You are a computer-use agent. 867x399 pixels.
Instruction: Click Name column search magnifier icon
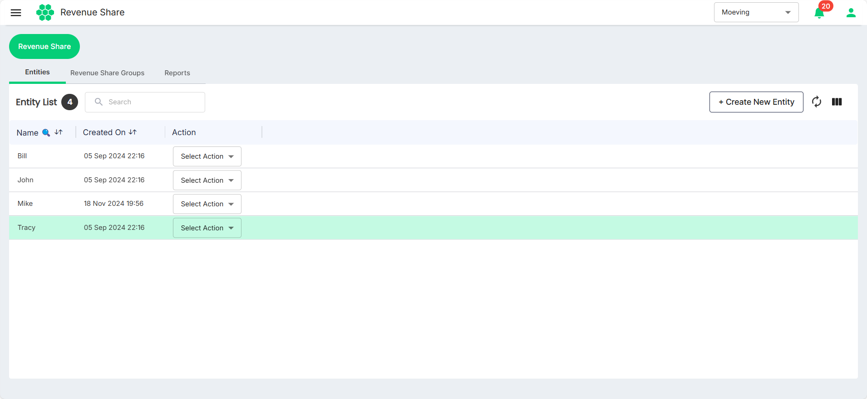pos(46,132)
